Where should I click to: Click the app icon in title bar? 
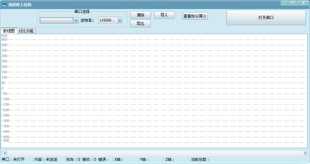point(4,4)
